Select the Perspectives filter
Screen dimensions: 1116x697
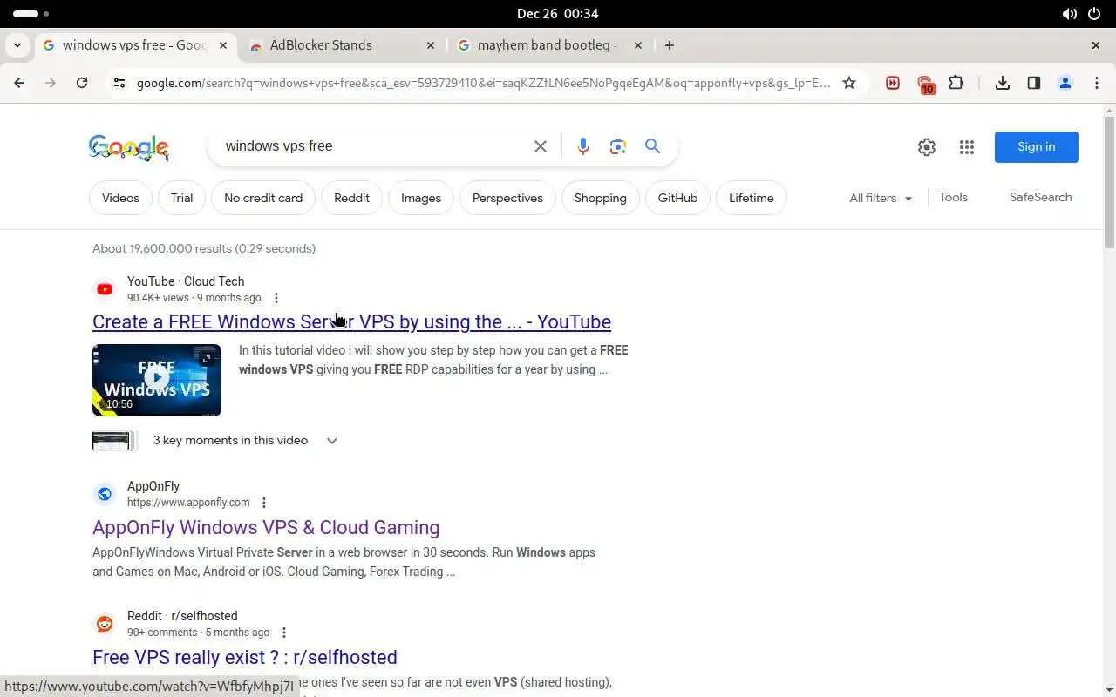pyautogui.click(x=507, y=198)
